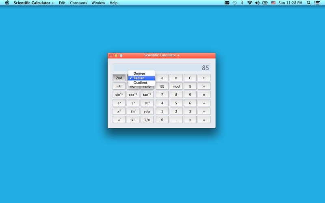
Task: Open the US flag input source menu
Action: pyautogui.click(x=273, y=3)
